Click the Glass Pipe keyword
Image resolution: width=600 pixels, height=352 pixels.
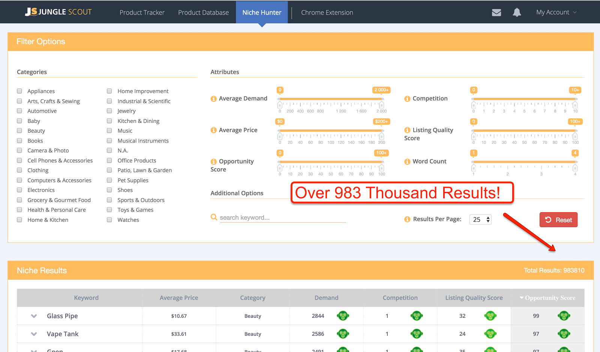[x=62, y=316]
